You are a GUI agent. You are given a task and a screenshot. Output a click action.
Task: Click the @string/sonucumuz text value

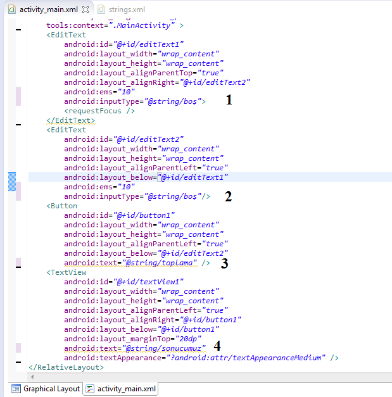coord(165,348)
